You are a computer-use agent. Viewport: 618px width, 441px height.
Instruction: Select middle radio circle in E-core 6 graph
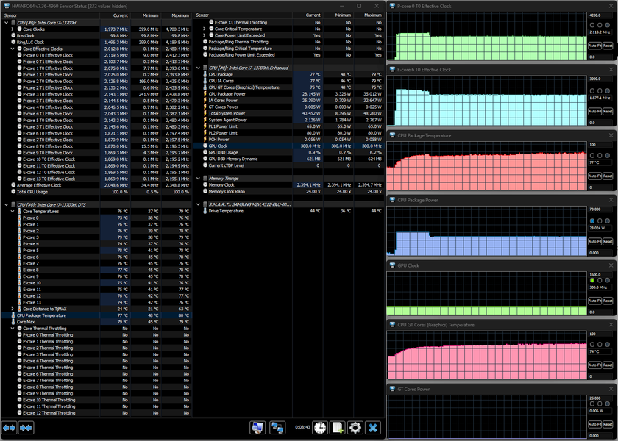600,90
